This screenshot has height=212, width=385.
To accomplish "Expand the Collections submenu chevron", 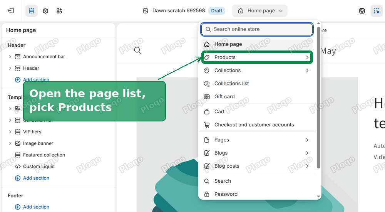I will [x=307, y=71].
